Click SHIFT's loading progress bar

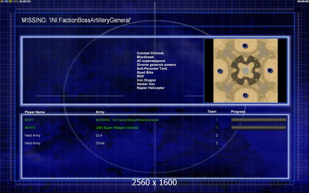[x=259, y=120]
